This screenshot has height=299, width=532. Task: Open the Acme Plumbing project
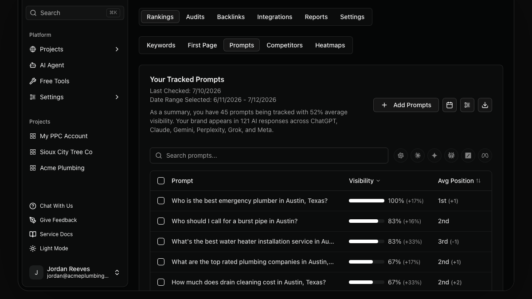coord(62,168)
